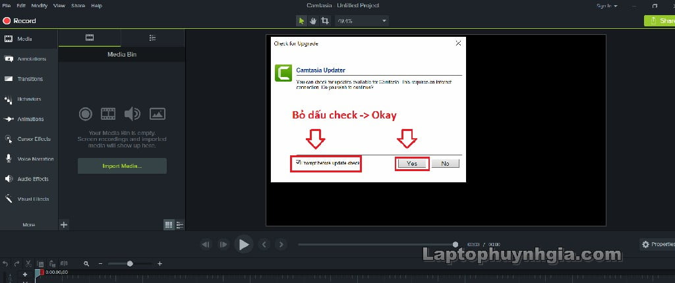Open the Behaviors panel
Viewport: 675px width, 283px height.
pyautogui.click(x=29, y=99)
